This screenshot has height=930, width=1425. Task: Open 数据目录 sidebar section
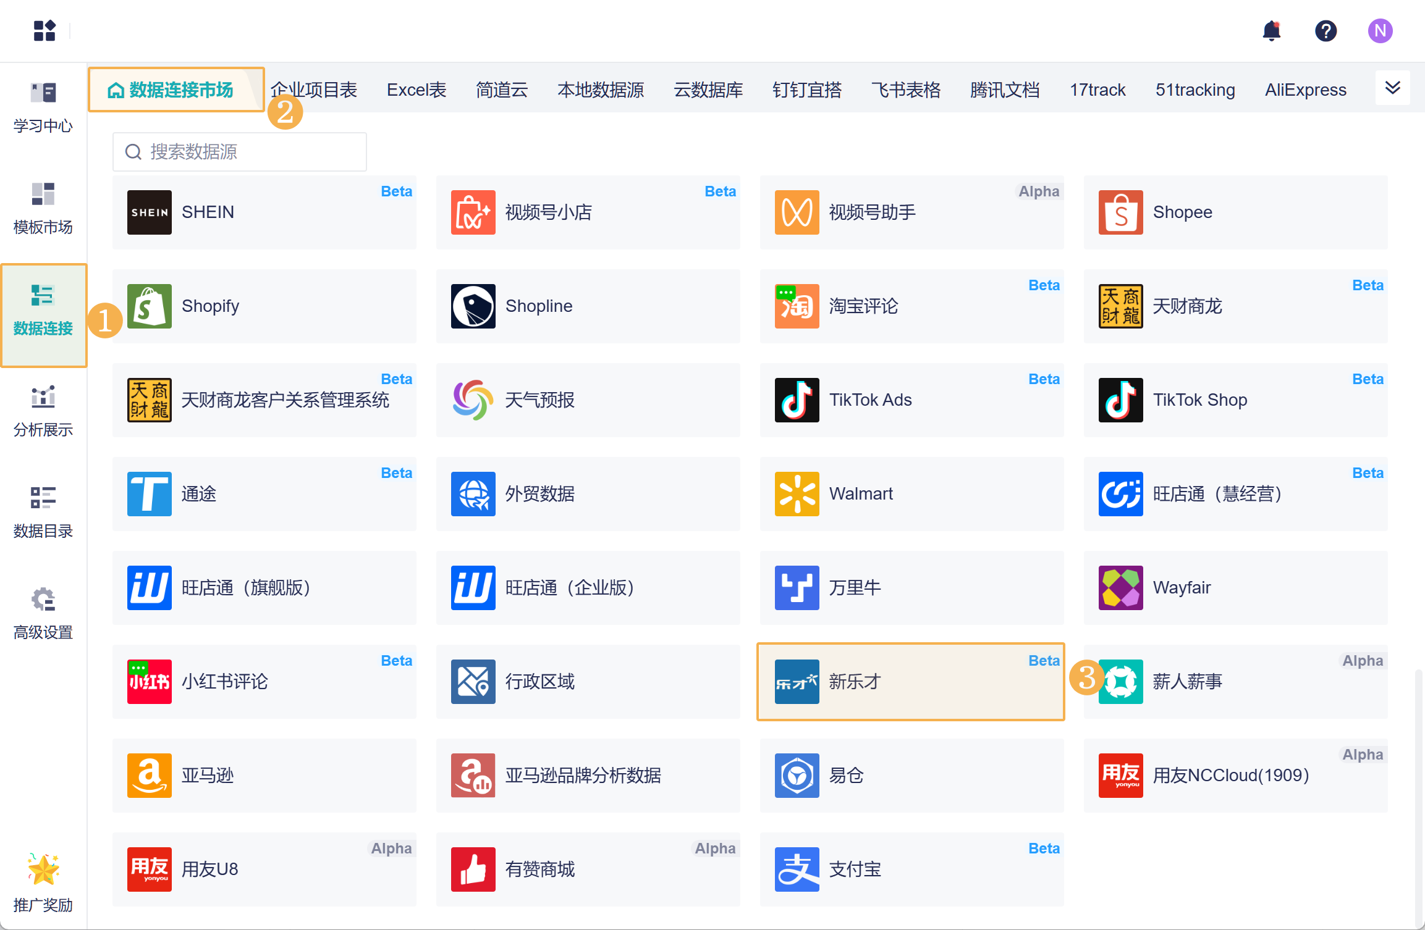pos(43,513)
